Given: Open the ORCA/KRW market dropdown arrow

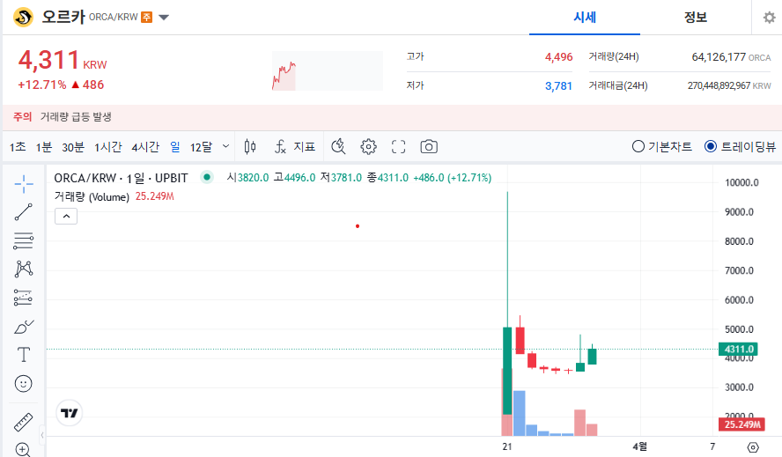Looking at the screenshot, I should click(x=164, y=18).
